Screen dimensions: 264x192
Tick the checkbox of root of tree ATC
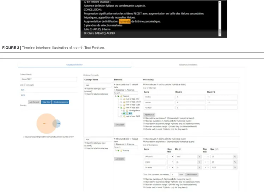click(121, 99)
